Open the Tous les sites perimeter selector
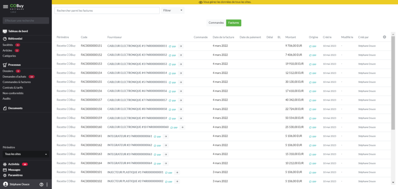This screenshot has width=398, height=189. pos(26,154)
